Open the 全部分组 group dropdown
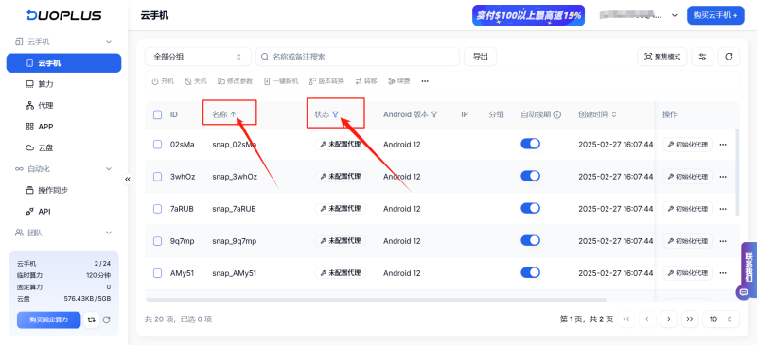 (198, 57)
